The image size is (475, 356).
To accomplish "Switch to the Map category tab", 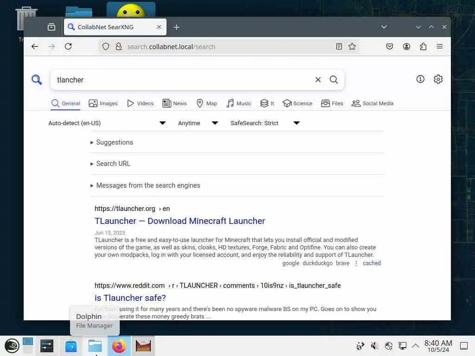I will [x=206, y=103].
